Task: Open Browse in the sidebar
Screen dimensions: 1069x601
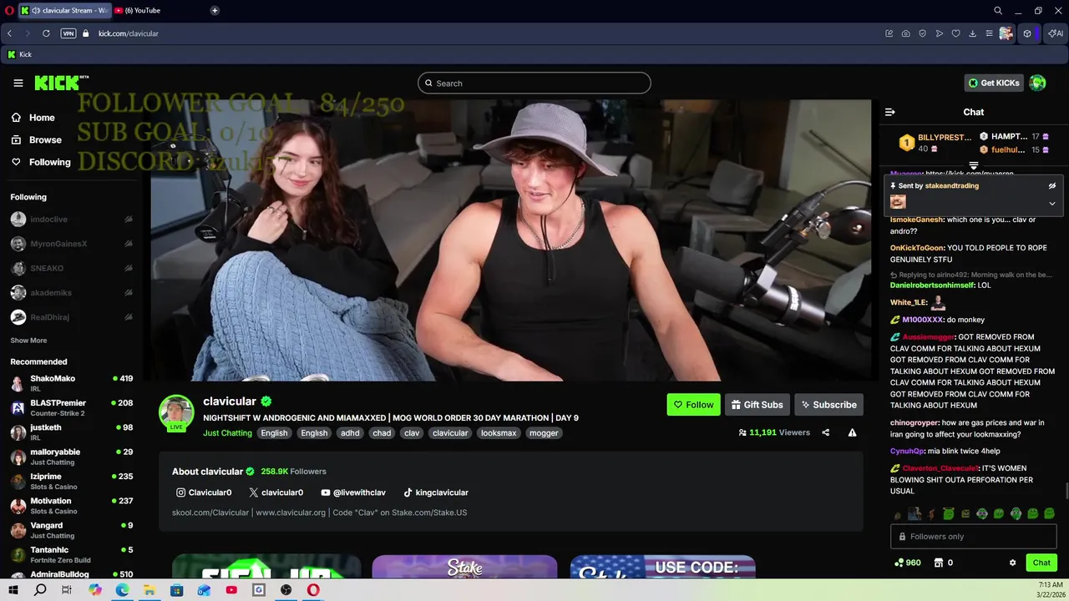Action: click(45, 140)
